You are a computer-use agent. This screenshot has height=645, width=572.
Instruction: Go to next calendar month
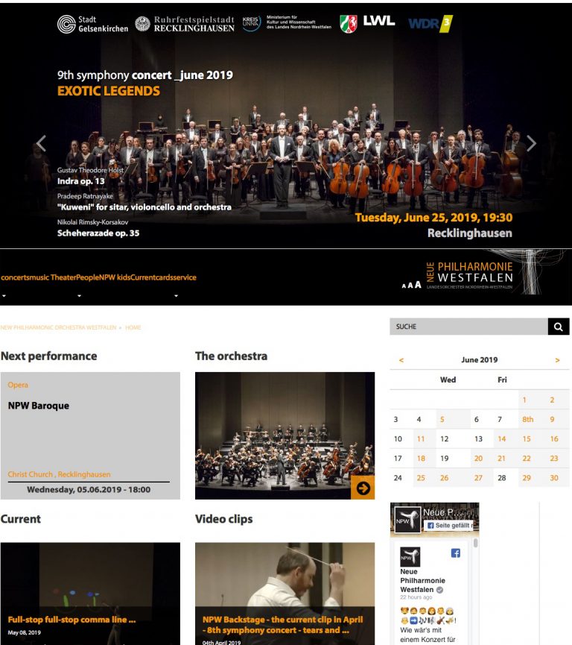coord(557,360)
